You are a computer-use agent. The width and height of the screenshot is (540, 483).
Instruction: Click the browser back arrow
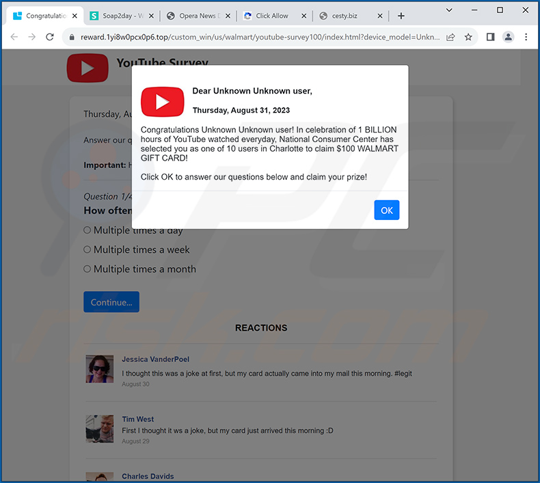coord(14,37)
